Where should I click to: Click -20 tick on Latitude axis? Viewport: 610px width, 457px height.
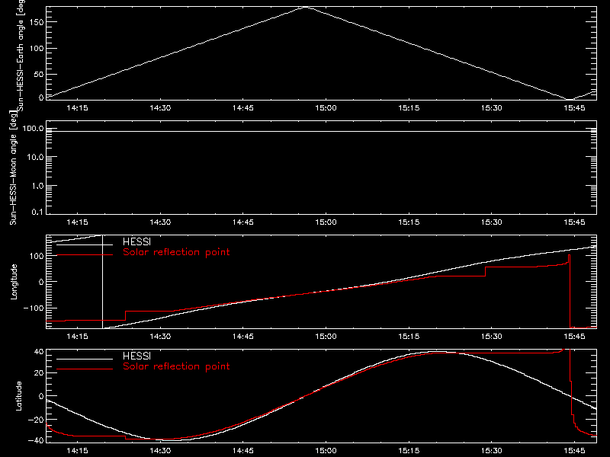[x=36, y=420]
